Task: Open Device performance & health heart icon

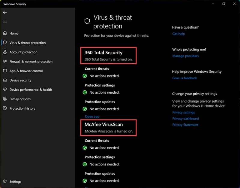Action: (x=5, y=89)
